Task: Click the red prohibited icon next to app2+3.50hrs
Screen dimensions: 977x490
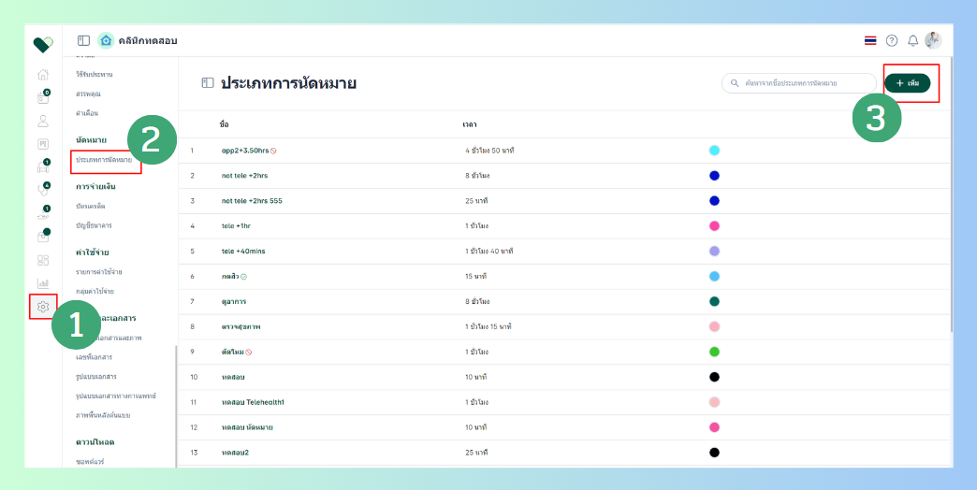Action: pyautogui.click(x=273, y=151)
